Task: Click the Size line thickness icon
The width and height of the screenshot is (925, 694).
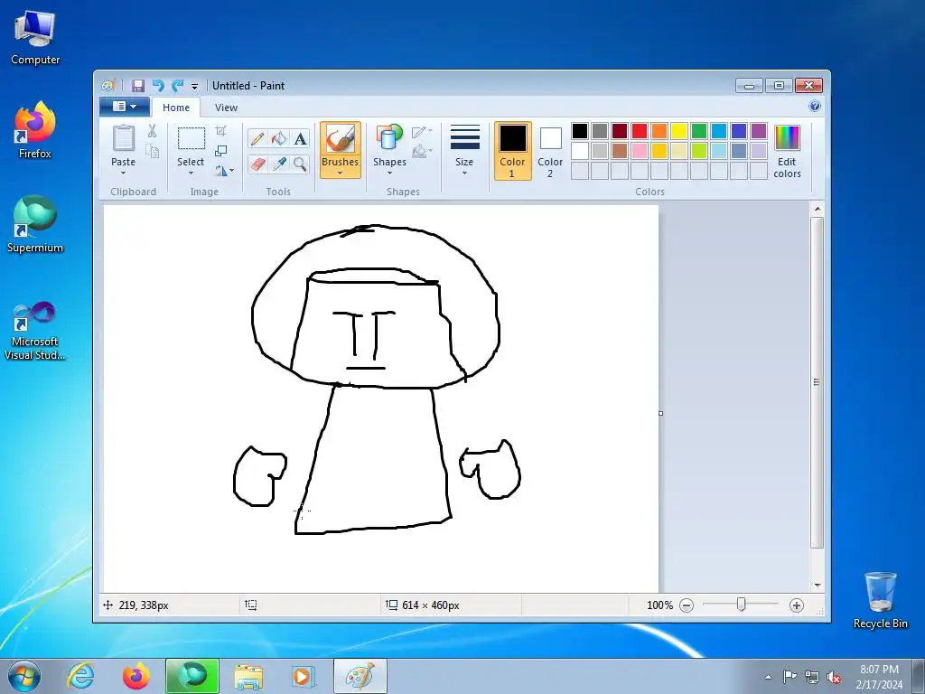Action: 465,137
